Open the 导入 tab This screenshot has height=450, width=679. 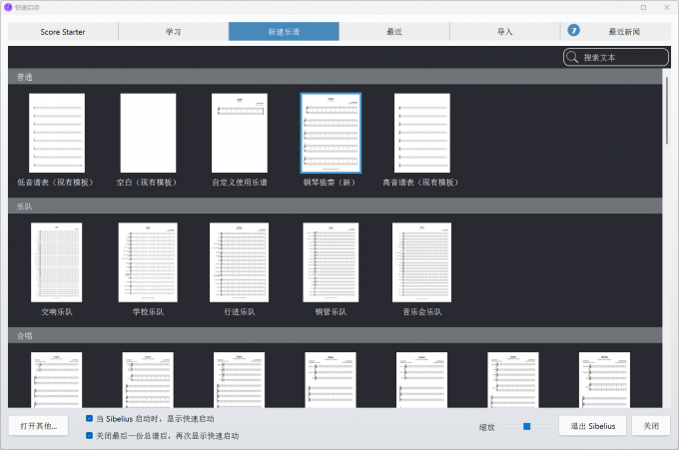tap(504, 32)
